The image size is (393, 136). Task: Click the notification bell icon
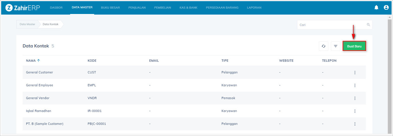click(x=376, y=7)
